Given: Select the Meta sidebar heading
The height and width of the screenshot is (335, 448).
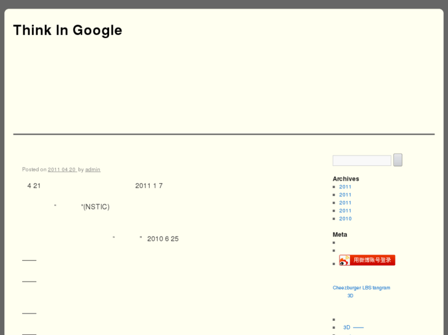Looking at the screenshot, I should pos(340,235).
